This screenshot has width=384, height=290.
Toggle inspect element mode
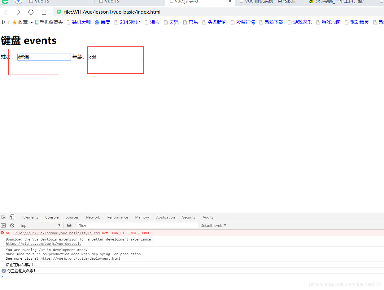coord(3,217)
